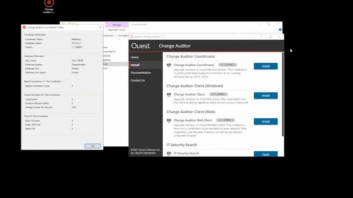
Task: Click the package icon beside IT Security Search
Action: 169,153
